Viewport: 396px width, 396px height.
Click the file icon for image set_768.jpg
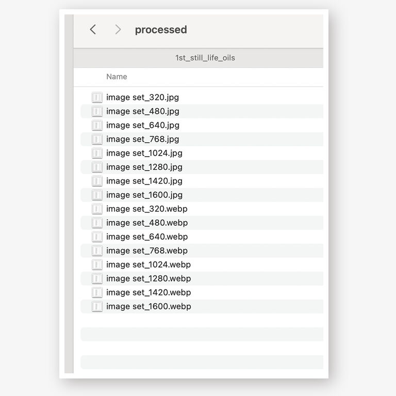(x=97, y=139)
